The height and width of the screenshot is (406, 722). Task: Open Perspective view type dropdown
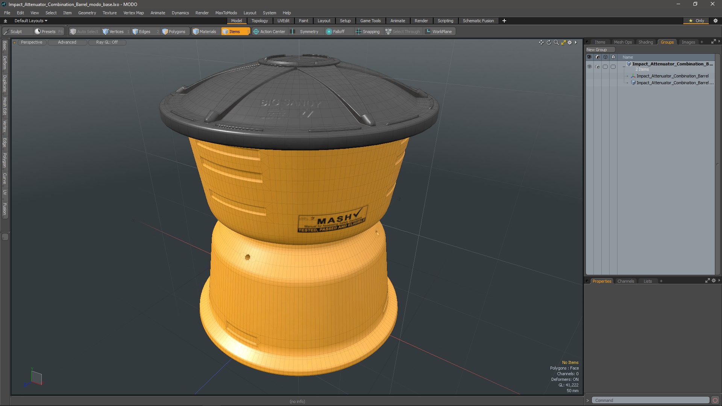32,42
